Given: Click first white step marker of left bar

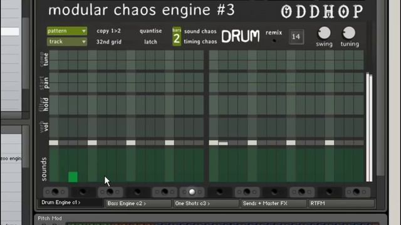Looking at the screenshot, I should [53, 142].
